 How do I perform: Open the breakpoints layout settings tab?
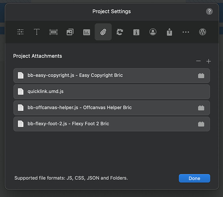tap(53, 32)
